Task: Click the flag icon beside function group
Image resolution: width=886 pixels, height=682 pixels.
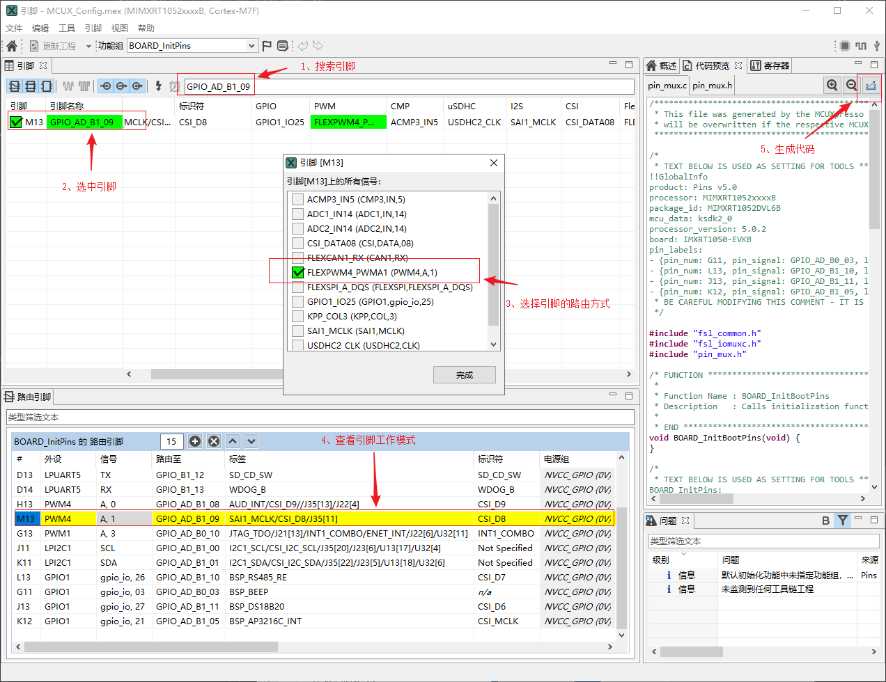Action: click(x=267, y=46)
